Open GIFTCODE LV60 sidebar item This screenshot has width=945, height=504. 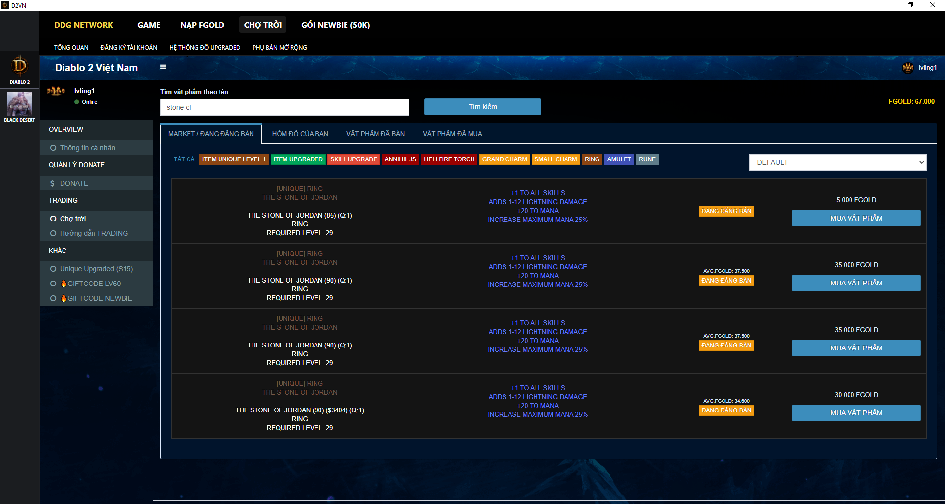click(x=96, y=283)
